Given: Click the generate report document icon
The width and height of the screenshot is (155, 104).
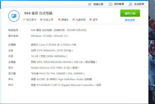Looking at the screenshot, I should click(x=130, y=4).
